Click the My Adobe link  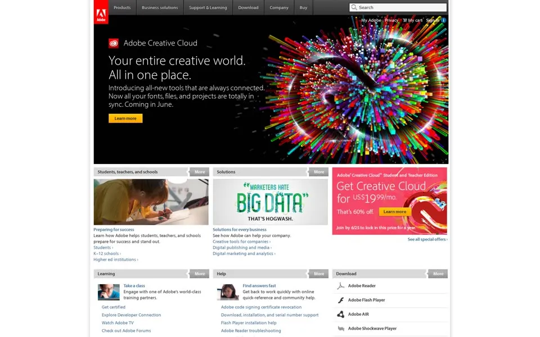(371, 20)
